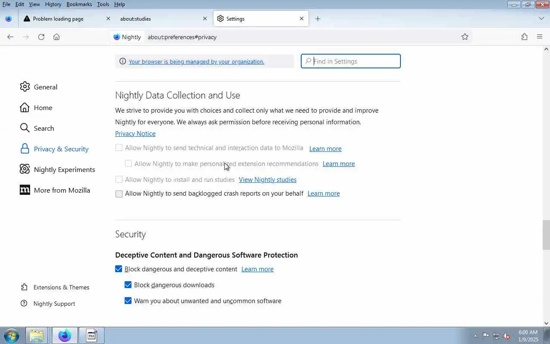Show hidden system tray icons

click(475, 336)
